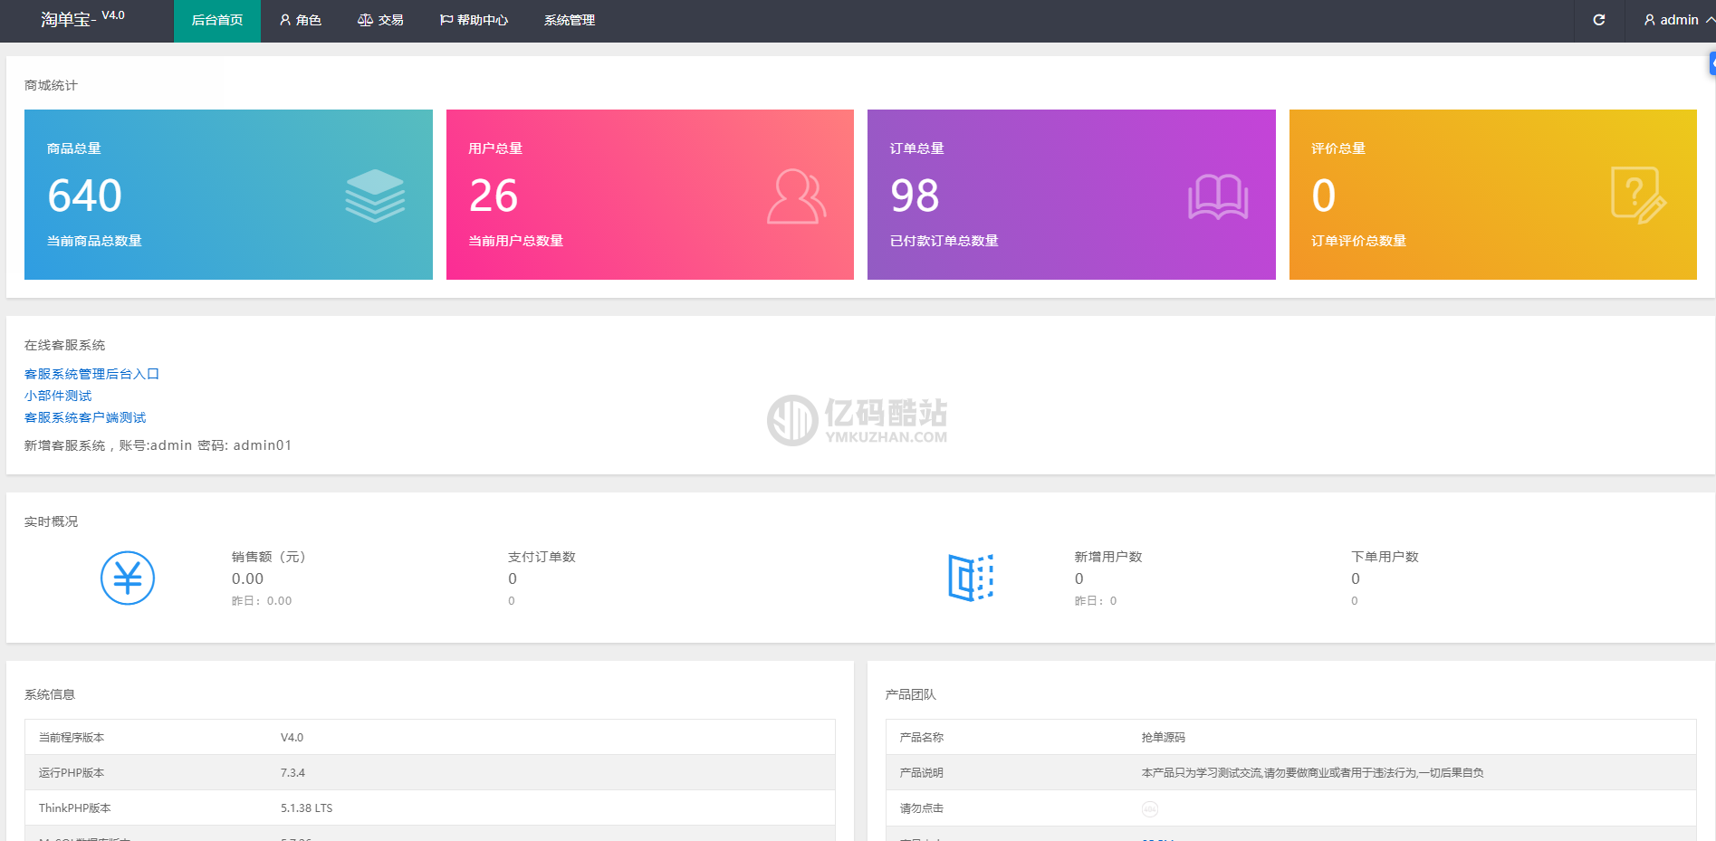
Task: Click the refresh icon in top bar
Action: 1599,20
